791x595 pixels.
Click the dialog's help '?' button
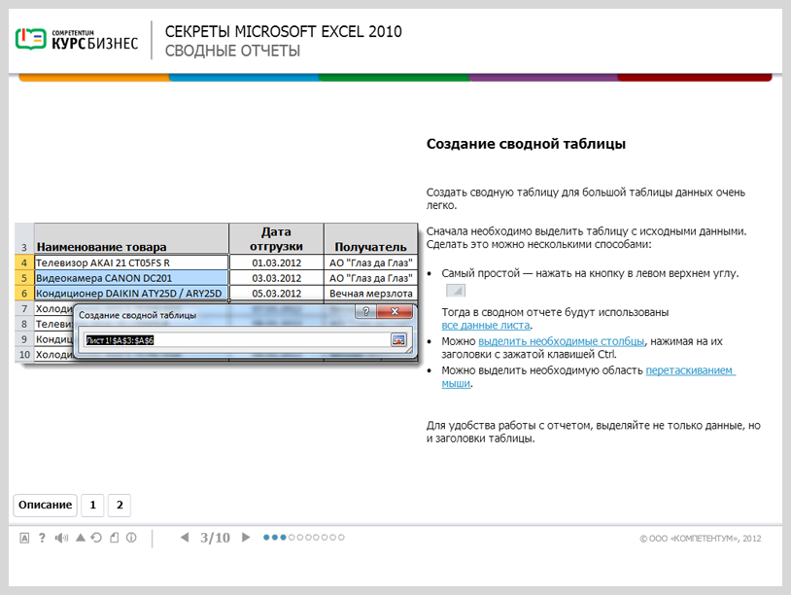click(365, 312)
